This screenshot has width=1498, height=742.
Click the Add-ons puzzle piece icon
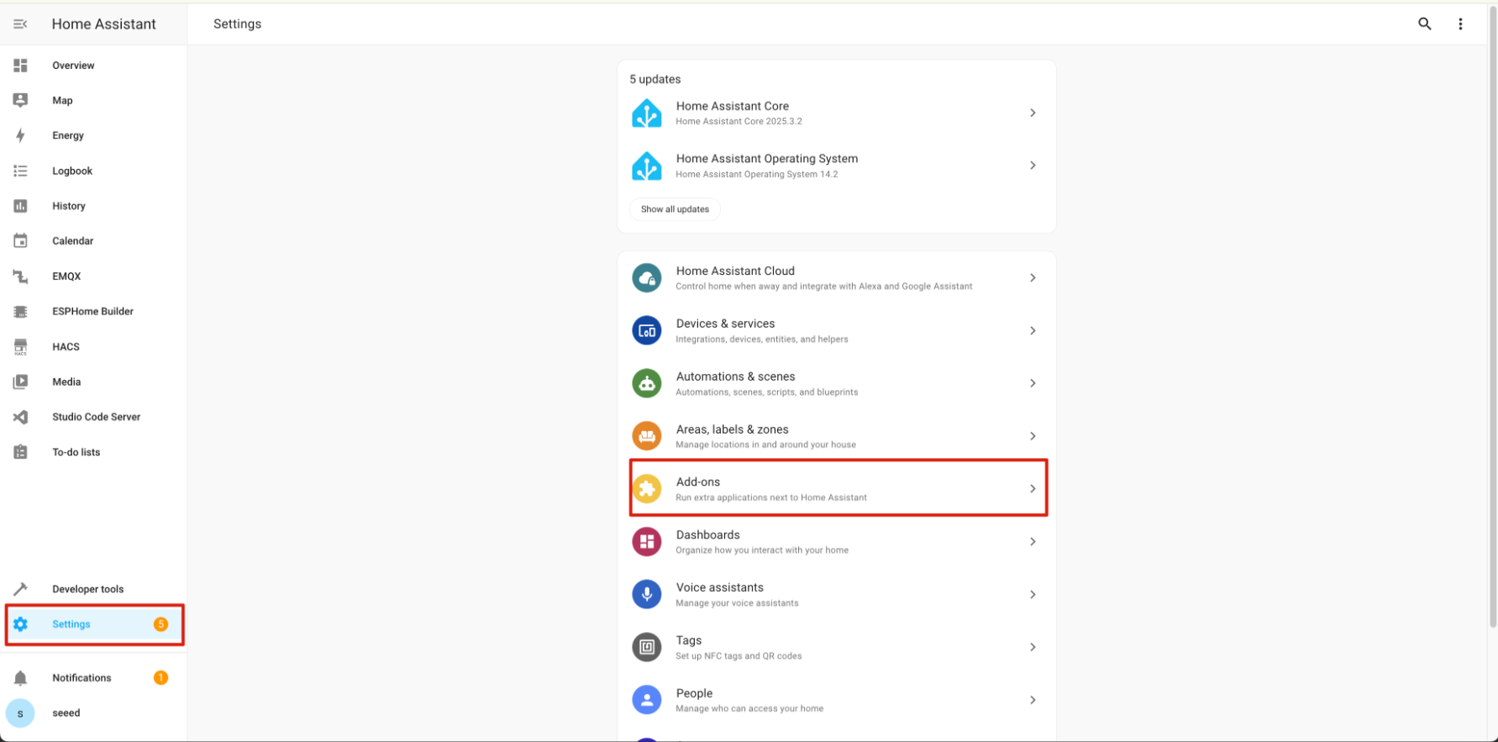tap(646, 488)
